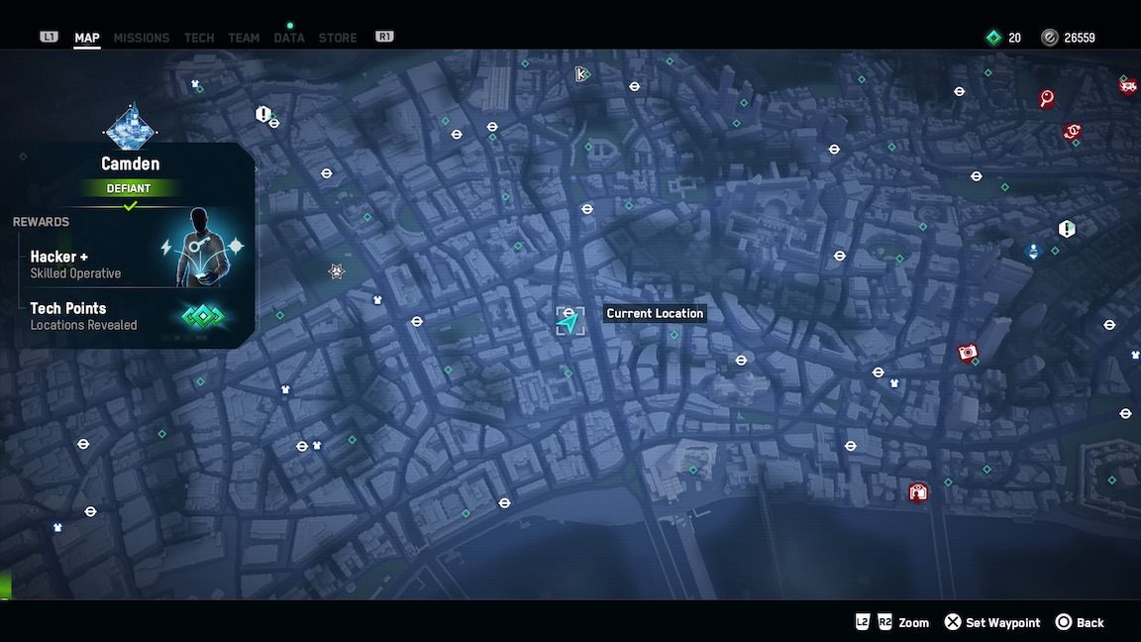Screen dimensions: 1141x642
Task: Select the red vehicle marker at map edge
Action: [x=1129, y=86]
